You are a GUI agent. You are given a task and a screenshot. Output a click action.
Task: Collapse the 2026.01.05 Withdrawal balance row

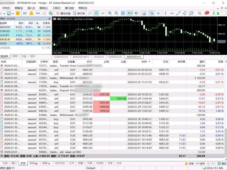click(2, 78)
